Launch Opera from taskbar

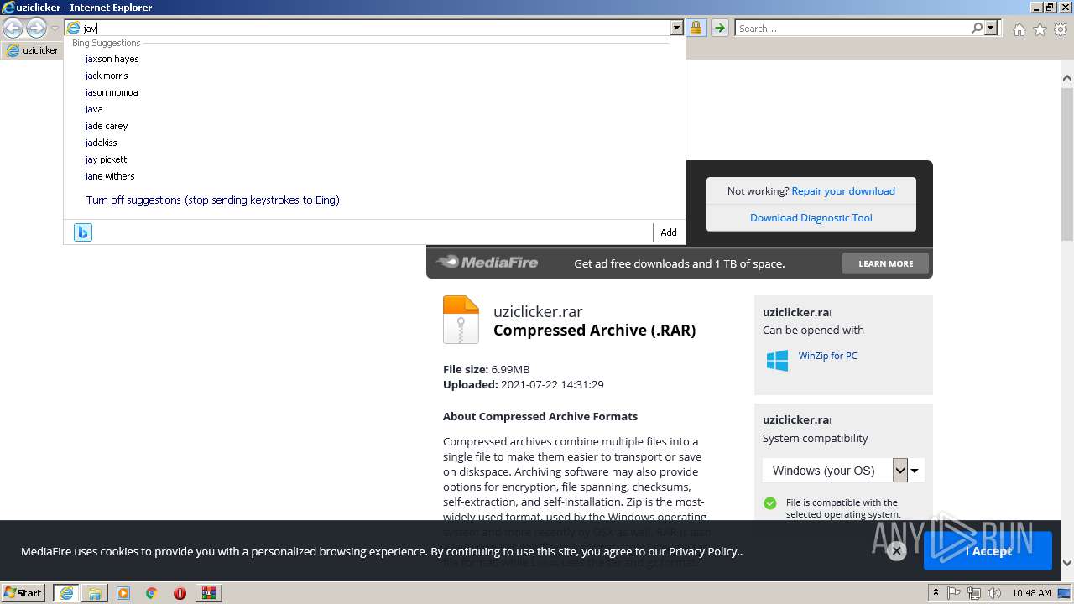(x=180, y=593)
